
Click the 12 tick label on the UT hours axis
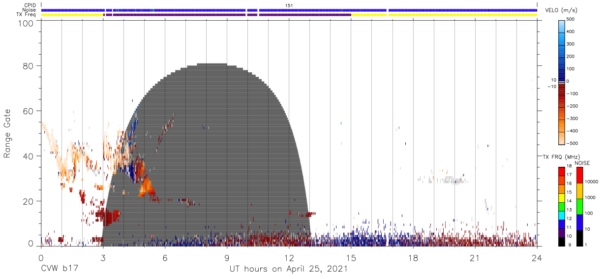click(x=289, y=258)
